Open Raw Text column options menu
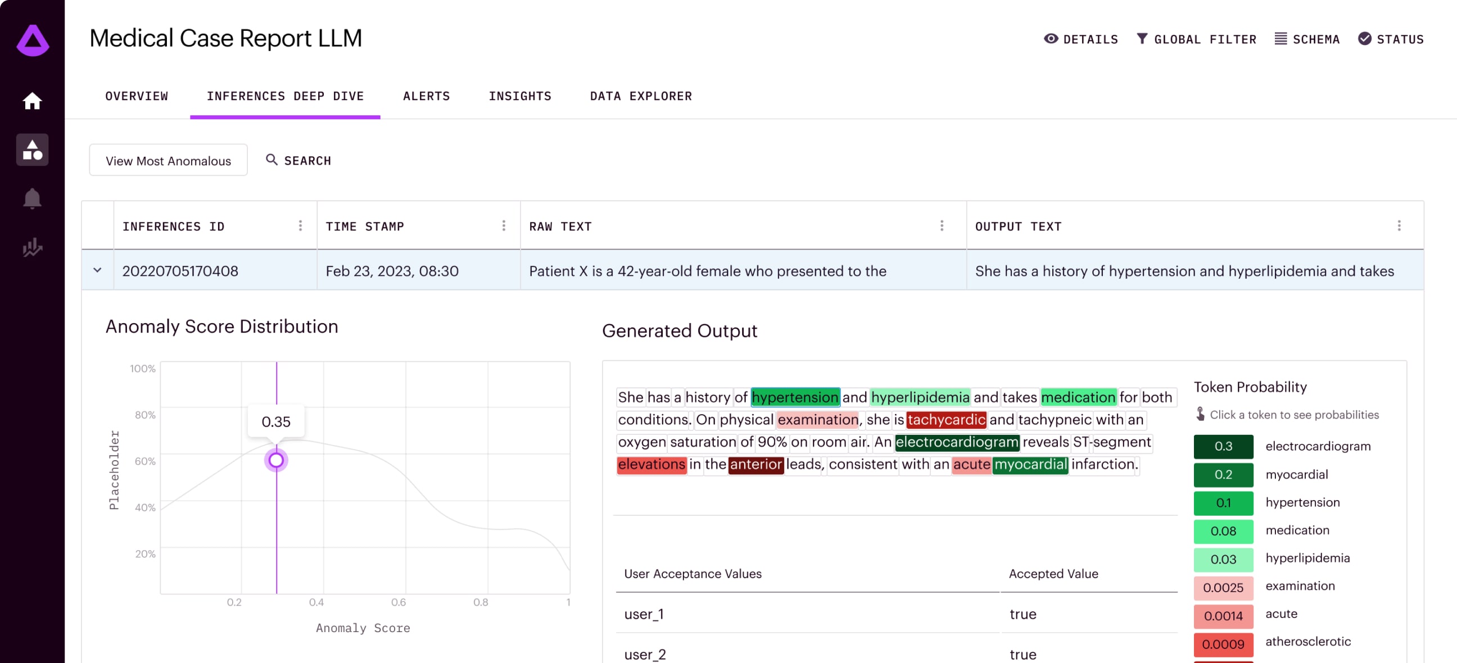 [x=942, y=226]
